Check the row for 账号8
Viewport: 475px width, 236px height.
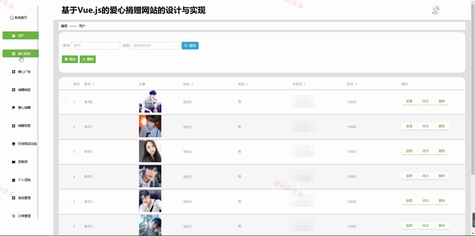tap(64, 102)
